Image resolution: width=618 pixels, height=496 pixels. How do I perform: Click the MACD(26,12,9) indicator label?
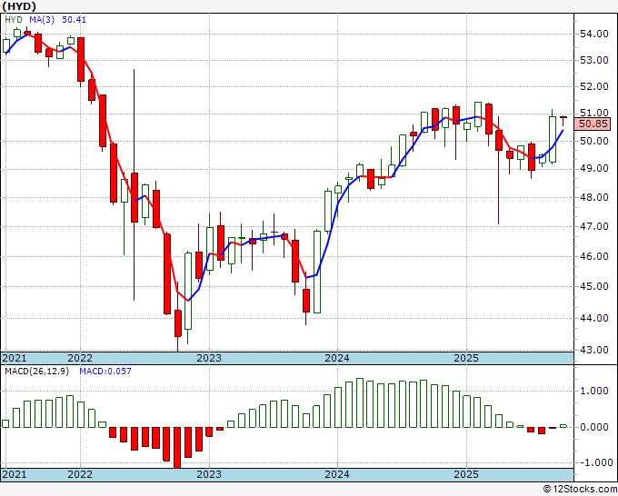36,372
